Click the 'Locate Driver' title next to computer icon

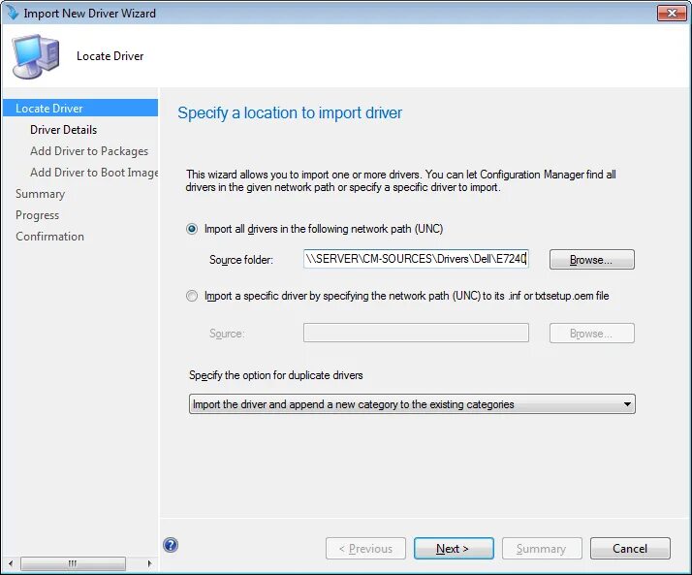(110, 56)
